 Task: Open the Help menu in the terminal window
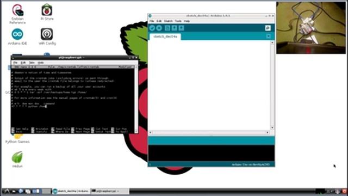(x=41, y=63)
